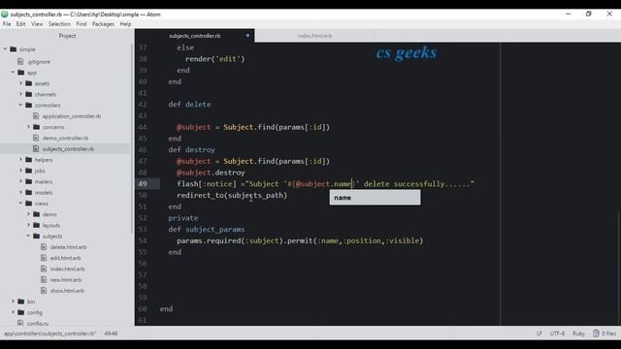Switch to subjects_controller.rb tab
Viewport: 621px width, 349px height.
(194, 36)
